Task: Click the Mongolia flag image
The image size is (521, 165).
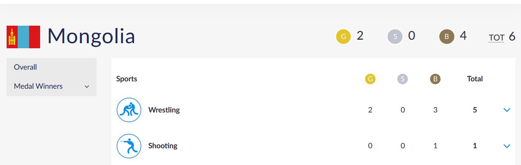Action: pyautogui.click(x=23, y=37)
